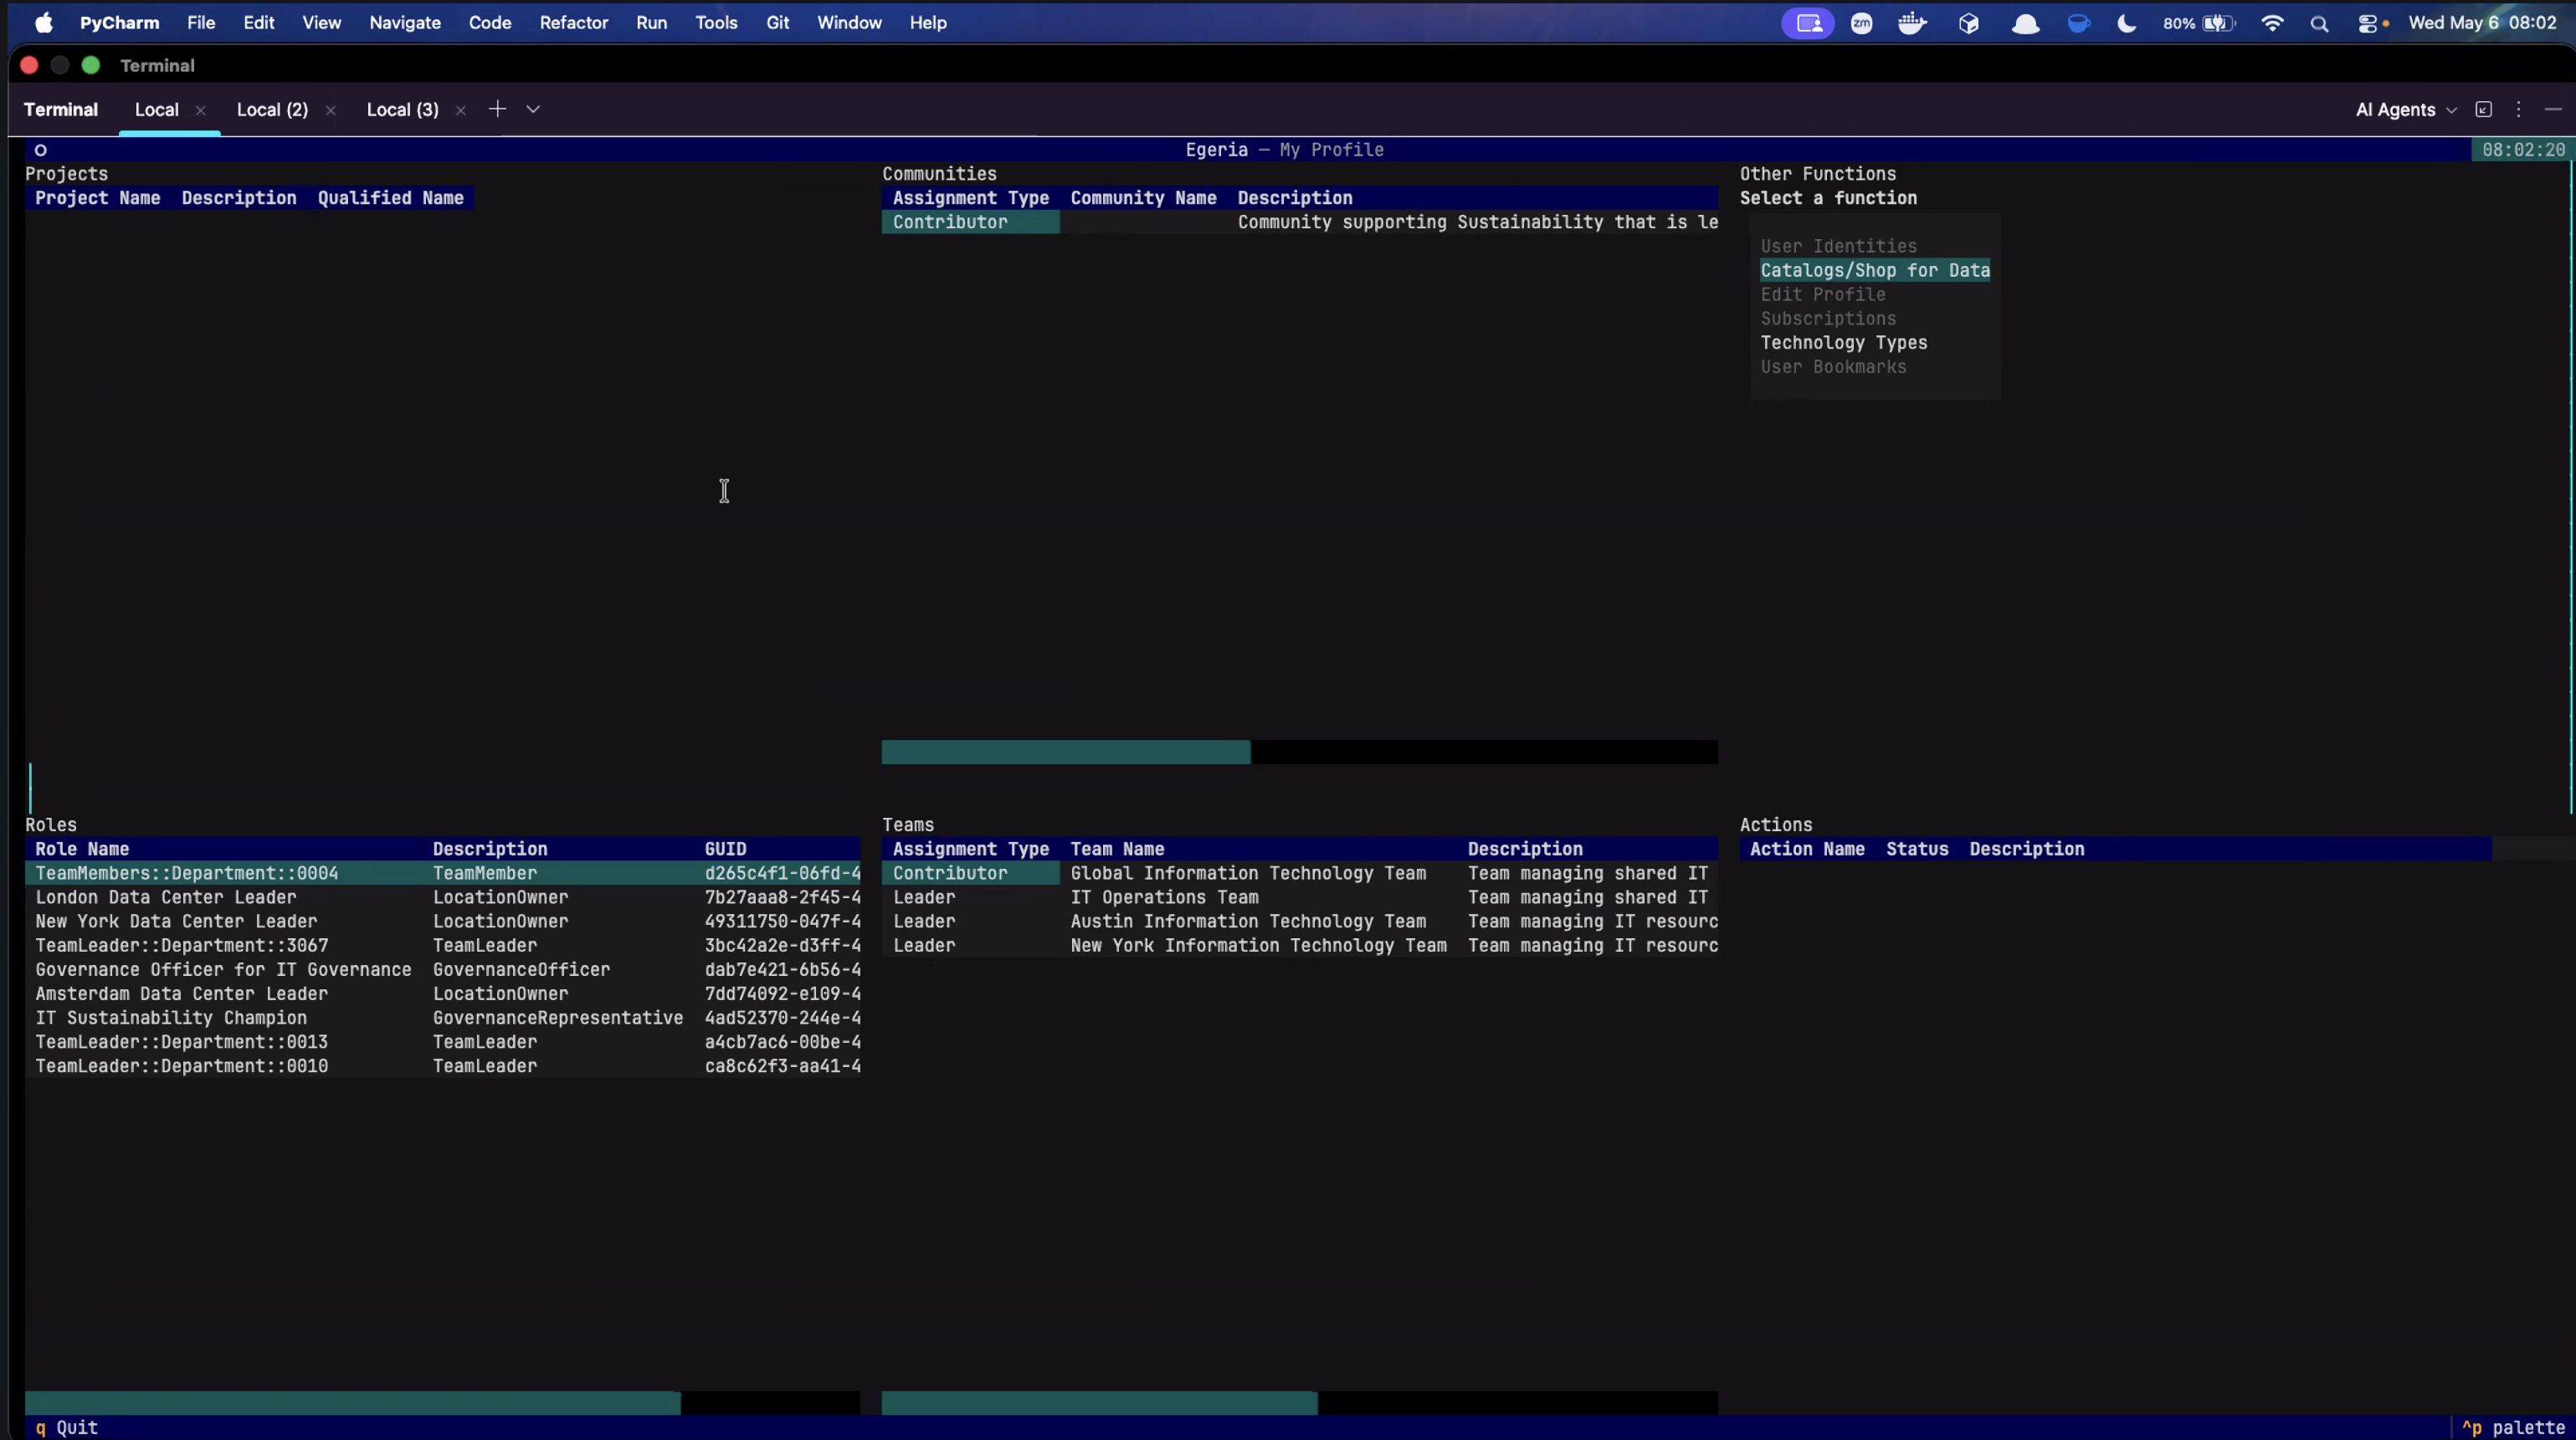
Task: Open Wi-Fi menu bar icon
Action: (2272, 23)
